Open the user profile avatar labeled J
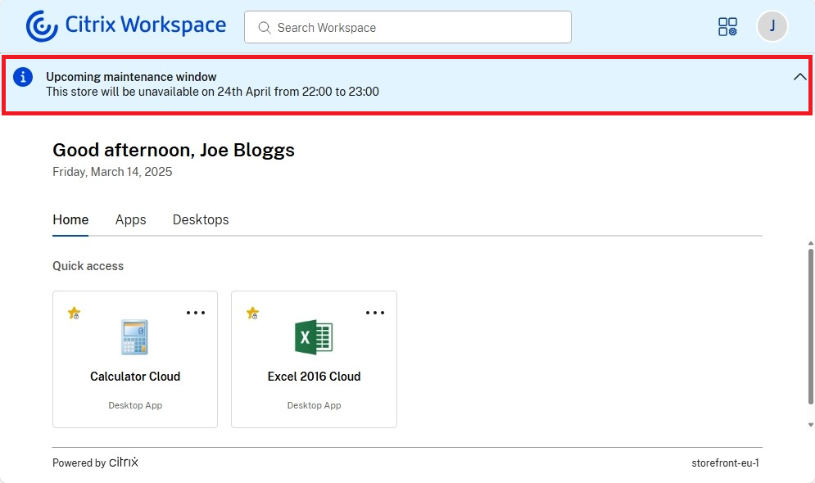The height and width of the screenshot is (483, 815). (771, 26)
